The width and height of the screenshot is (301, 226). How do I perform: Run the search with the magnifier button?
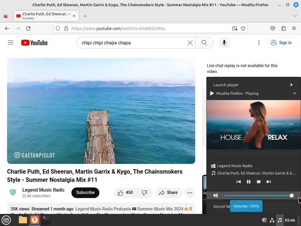click(x=204, y=43)
